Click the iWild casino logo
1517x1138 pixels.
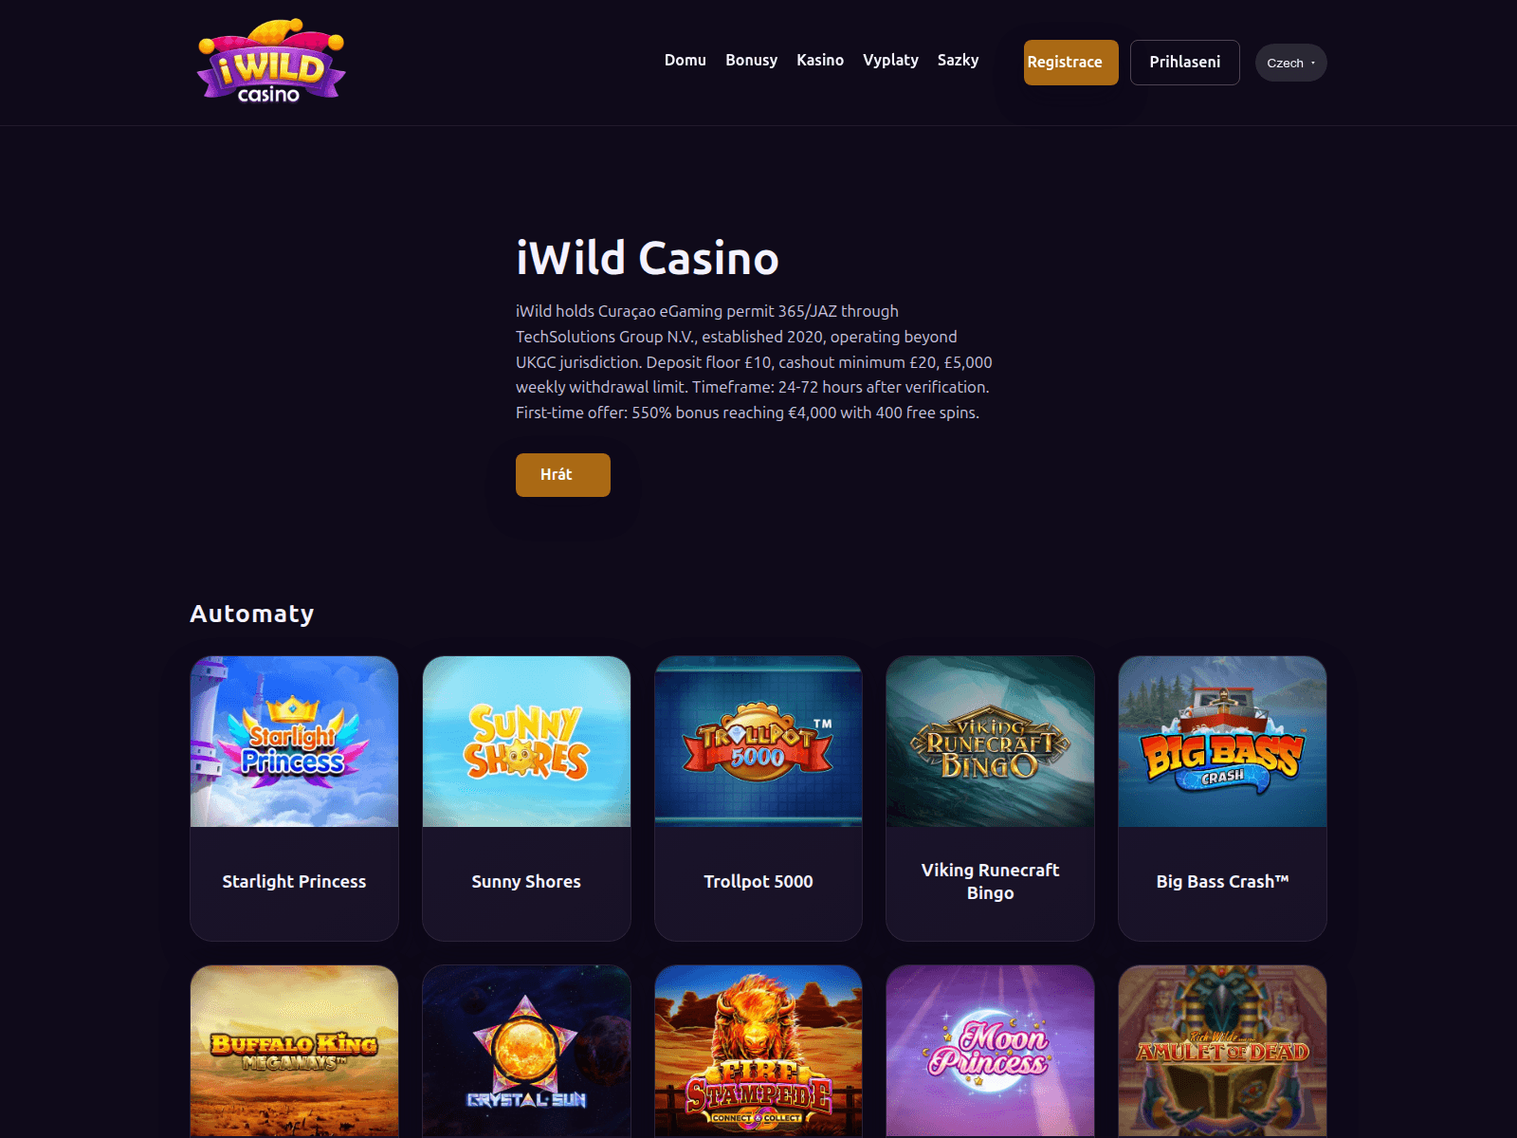coord(271,62)
